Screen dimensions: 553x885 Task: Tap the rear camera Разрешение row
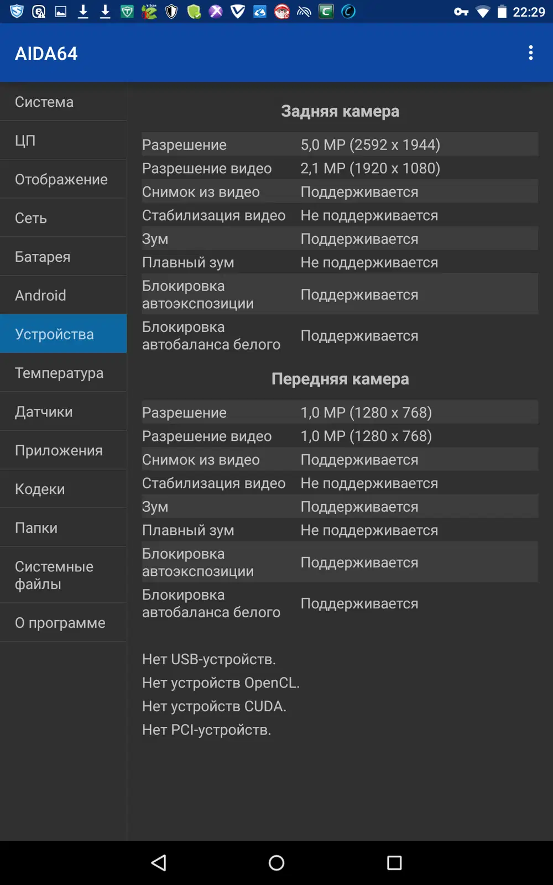[340, 144]
